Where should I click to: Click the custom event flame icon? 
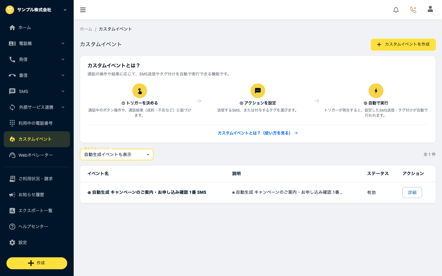(x=12, y=139)
